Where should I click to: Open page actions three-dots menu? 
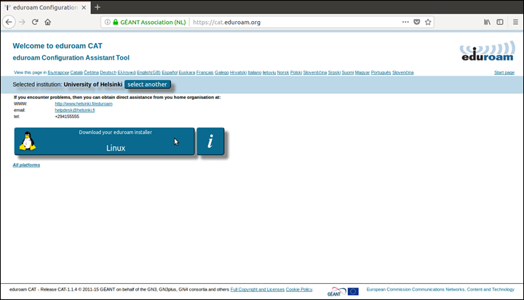405,22
